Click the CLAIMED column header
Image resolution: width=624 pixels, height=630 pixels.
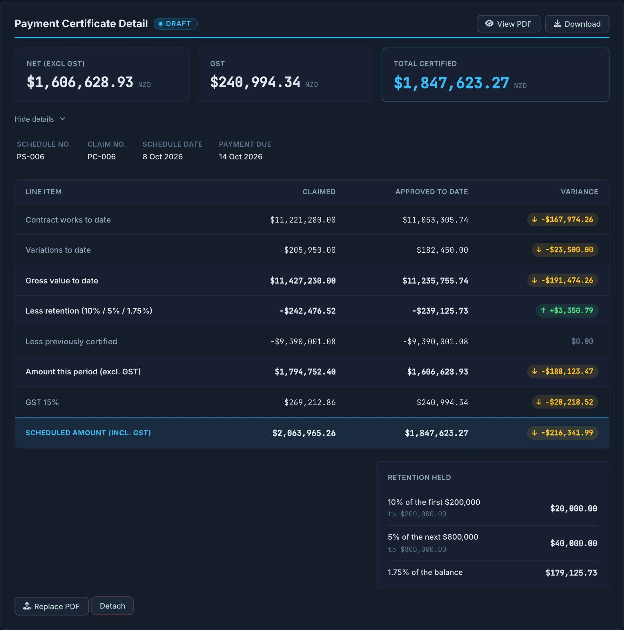point(319,192)
